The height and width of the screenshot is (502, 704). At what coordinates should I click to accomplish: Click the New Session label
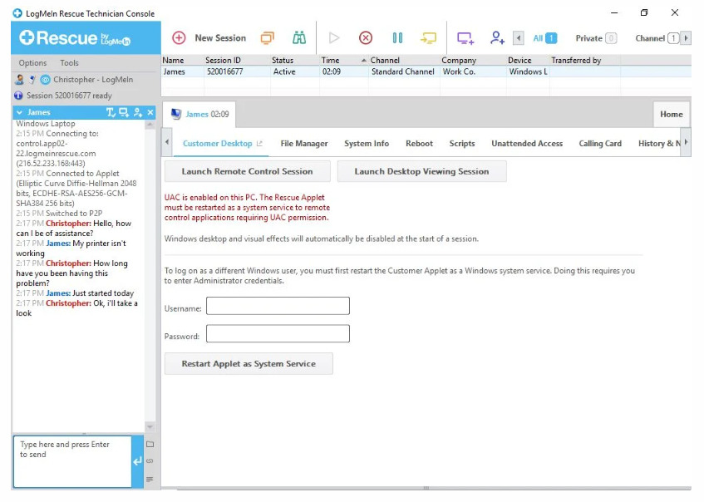coord(220,38)
